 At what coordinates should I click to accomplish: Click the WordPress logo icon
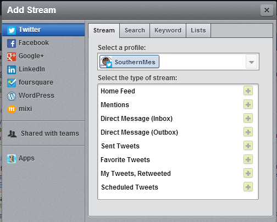tap(12, 96)
